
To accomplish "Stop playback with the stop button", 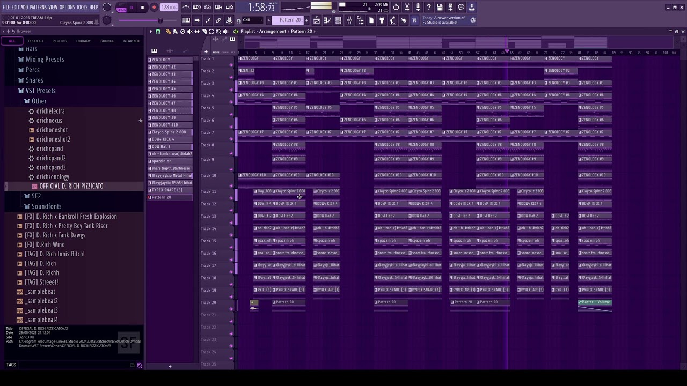I will coord(142,8).
